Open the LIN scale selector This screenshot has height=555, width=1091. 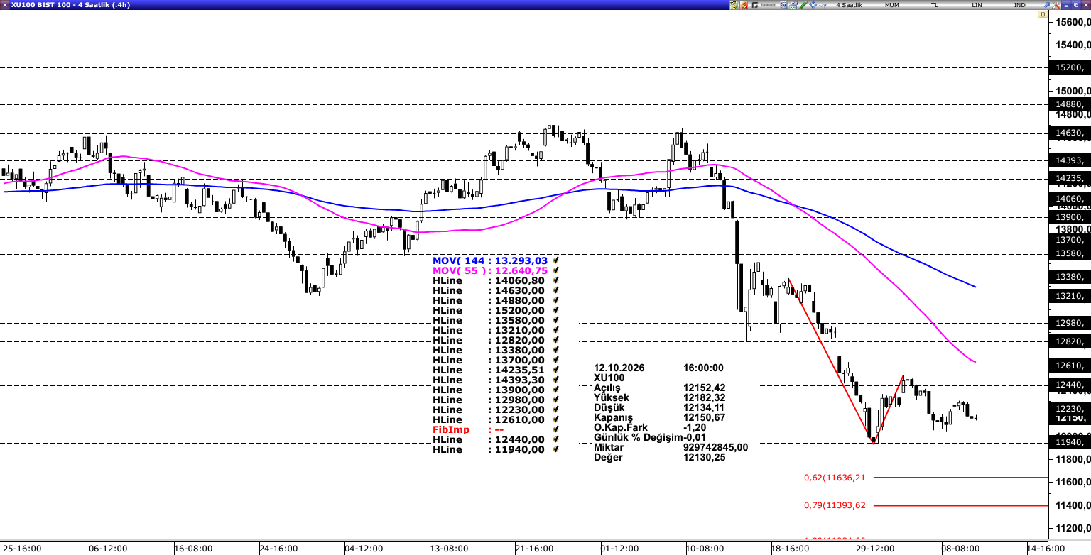click(x=977, y=5)
